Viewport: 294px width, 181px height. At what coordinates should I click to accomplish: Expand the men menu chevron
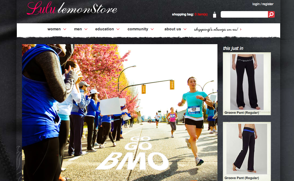[86, 29]
